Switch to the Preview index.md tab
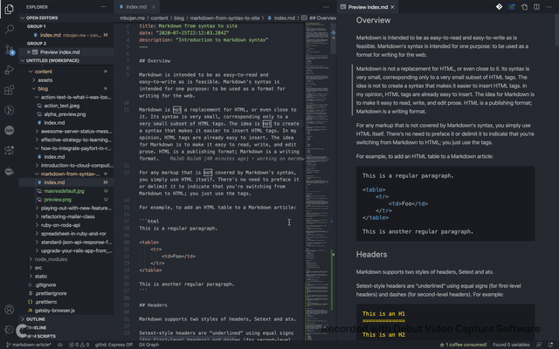 click(368, 7)
